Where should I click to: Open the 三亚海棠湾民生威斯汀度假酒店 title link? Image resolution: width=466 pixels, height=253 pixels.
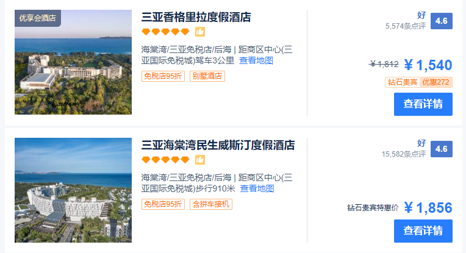coord(218,145)
